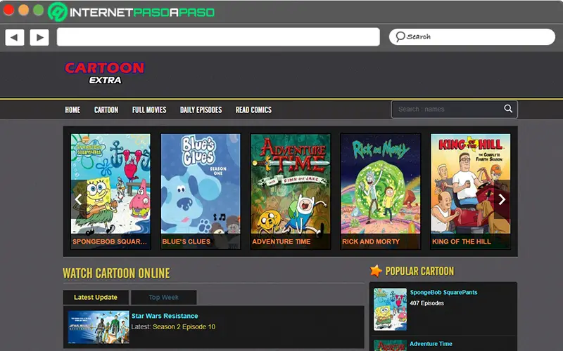Go to FULL MOVIES section

[x=149, y=110]
